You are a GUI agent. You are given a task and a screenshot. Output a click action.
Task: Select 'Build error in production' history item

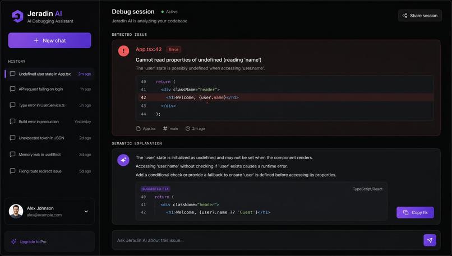(x=49, y=122)
